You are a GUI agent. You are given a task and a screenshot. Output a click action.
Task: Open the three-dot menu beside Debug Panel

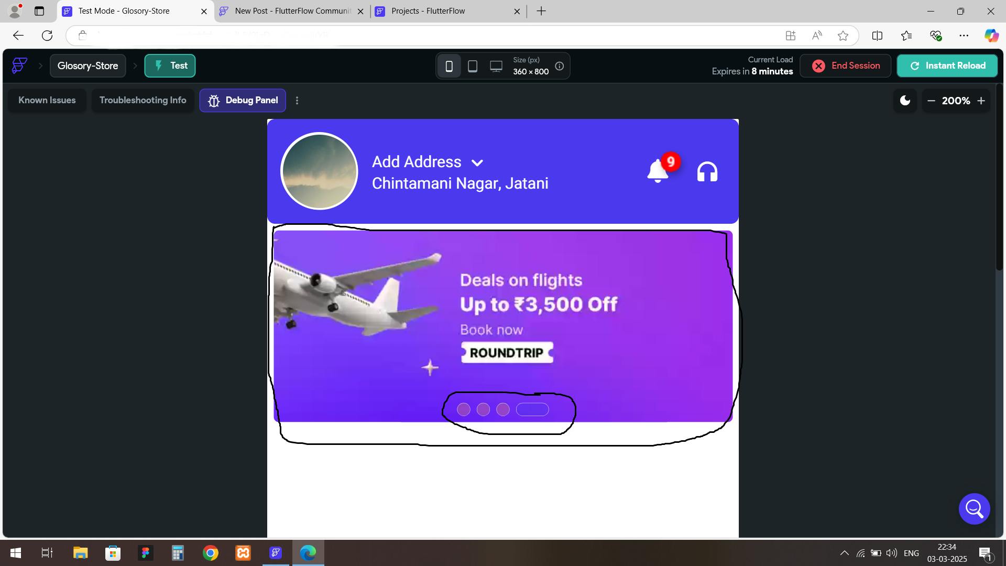click(x=297, y=101)
